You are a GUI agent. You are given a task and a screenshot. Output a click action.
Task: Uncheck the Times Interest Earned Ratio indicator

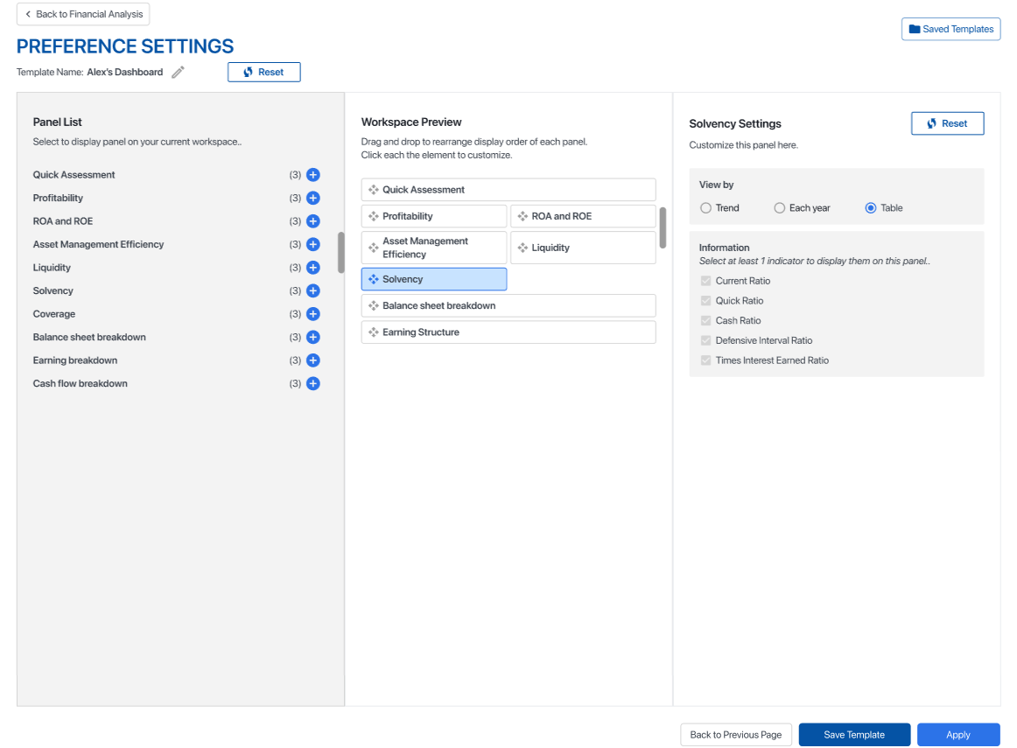[705, 360]
